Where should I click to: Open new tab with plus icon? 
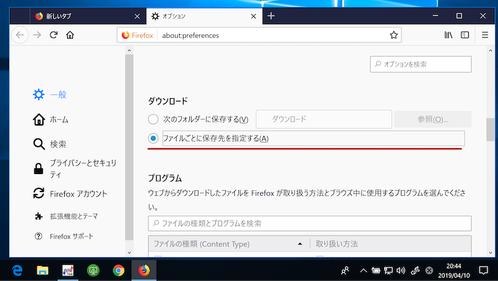tap(271, 16)
